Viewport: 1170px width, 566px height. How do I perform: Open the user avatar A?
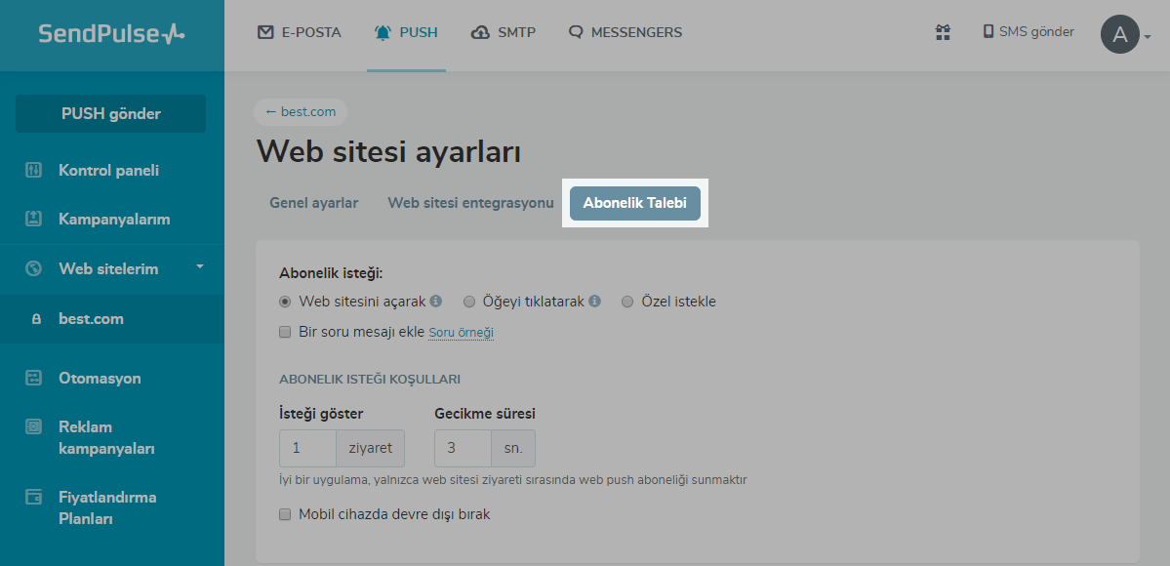pyautogui.click(x=1120, y=34)
